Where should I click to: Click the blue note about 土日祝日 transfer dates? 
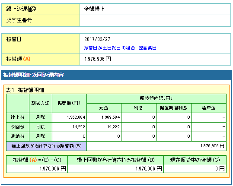pyautogui.click(x=120, y=48)
